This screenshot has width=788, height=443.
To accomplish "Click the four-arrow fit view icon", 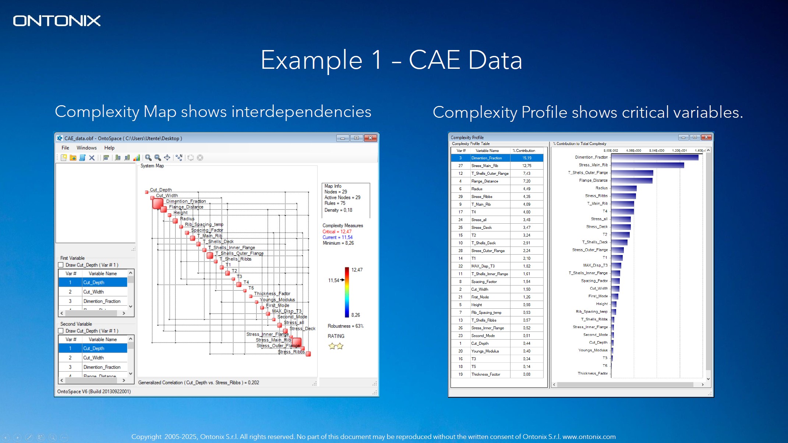I will [x=167, y=157].
